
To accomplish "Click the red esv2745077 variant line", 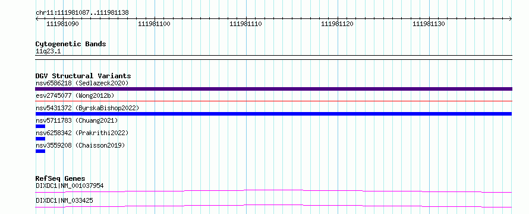I will coord(273,101).
